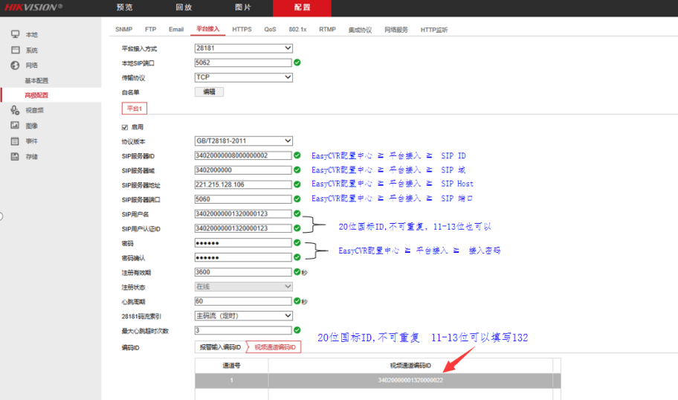
Task: Expand the 平台接入方式 dropdown showing 28181
Action: [243, 48]
